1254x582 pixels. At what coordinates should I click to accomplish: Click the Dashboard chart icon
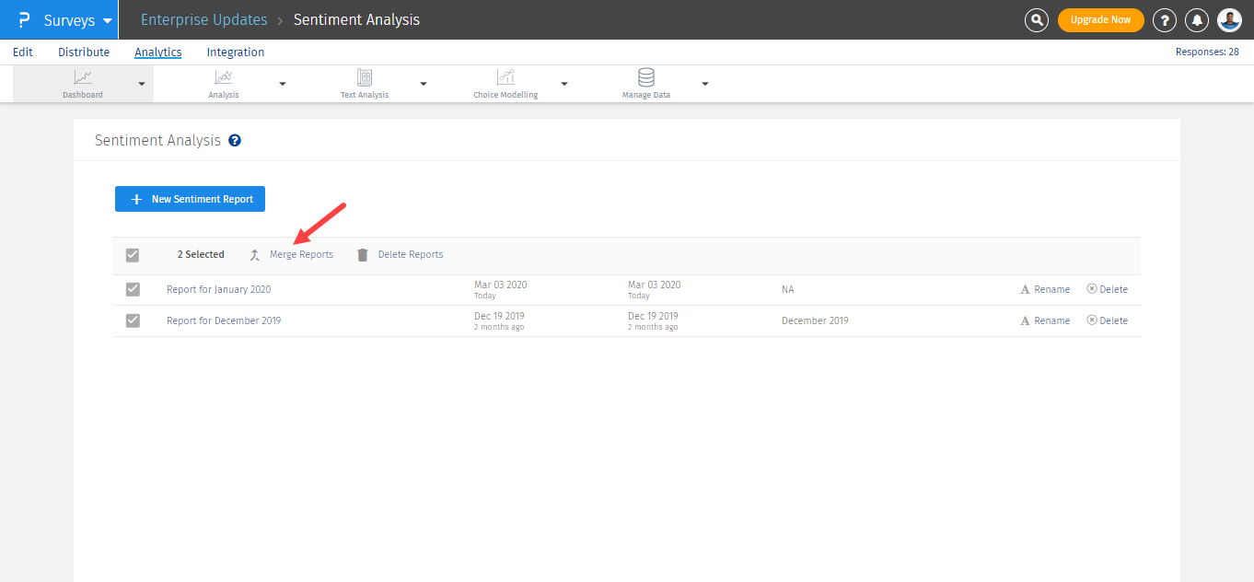tap(83, 78)
